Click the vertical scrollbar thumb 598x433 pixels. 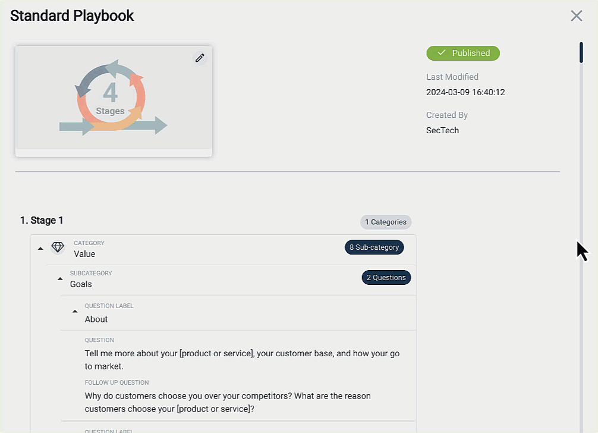[x=581, y=52]
